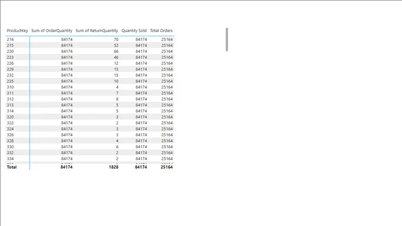Select ProductKey 322 cell

coord(10,123)
